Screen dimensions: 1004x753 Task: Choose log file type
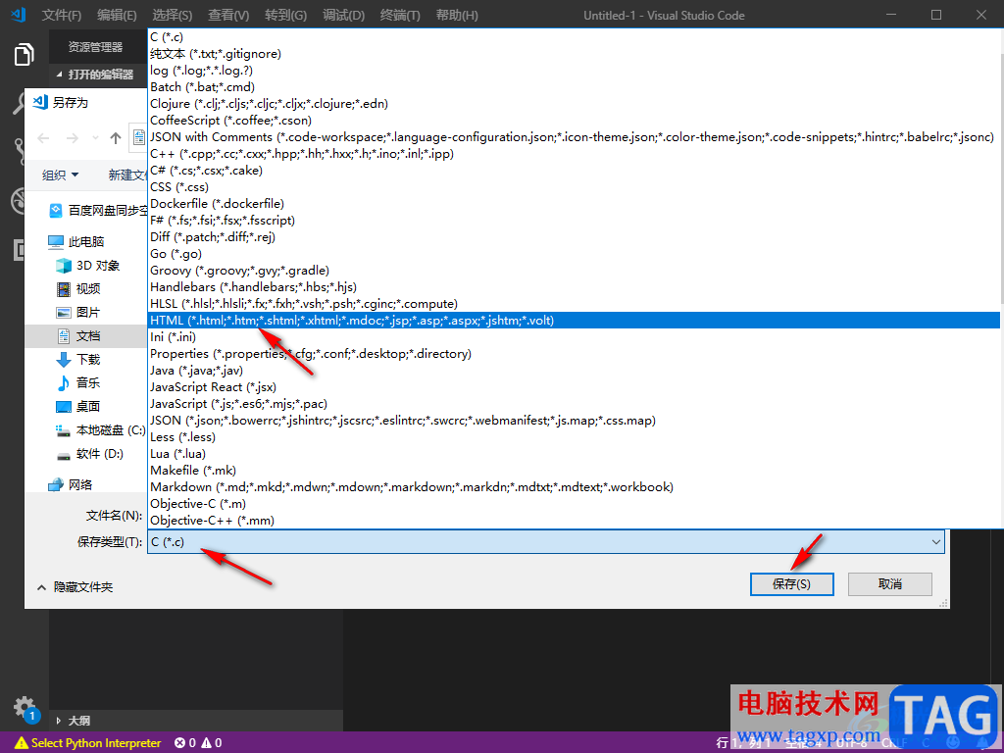point(574,71)
